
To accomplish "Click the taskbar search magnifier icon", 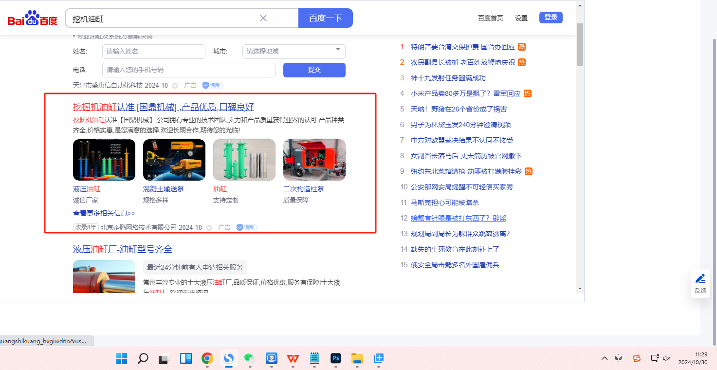I will point(143,359).
